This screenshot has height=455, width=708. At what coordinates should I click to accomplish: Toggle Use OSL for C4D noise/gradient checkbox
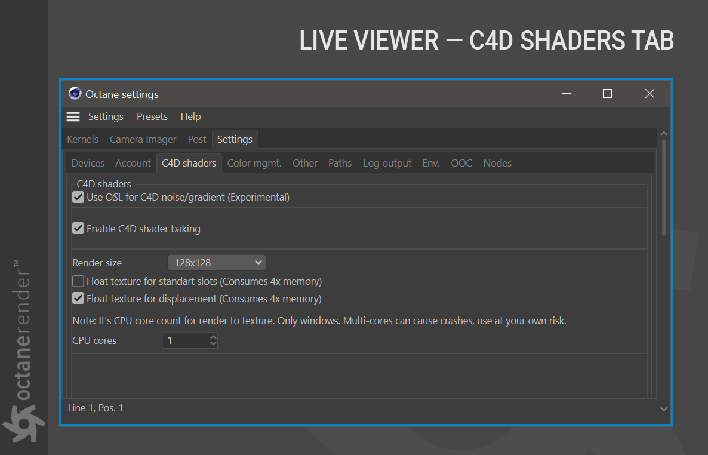[x=78, y=197]
